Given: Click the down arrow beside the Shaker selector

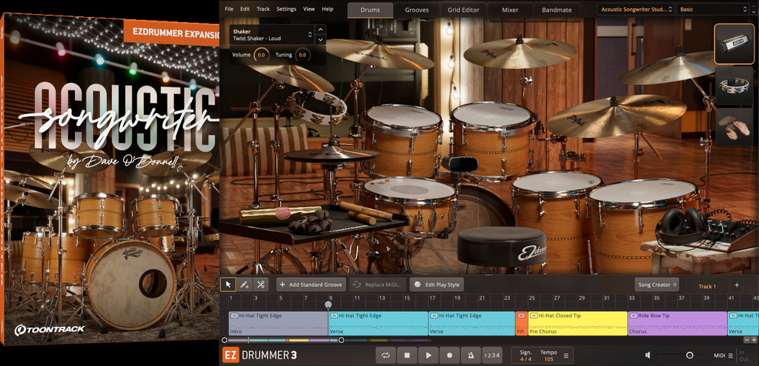Looking at the screenshot, I should (320, 40).
